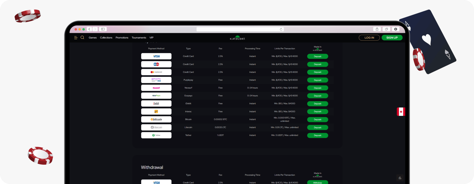
Task: Open the VIP menu item
Action: [151, 38]
